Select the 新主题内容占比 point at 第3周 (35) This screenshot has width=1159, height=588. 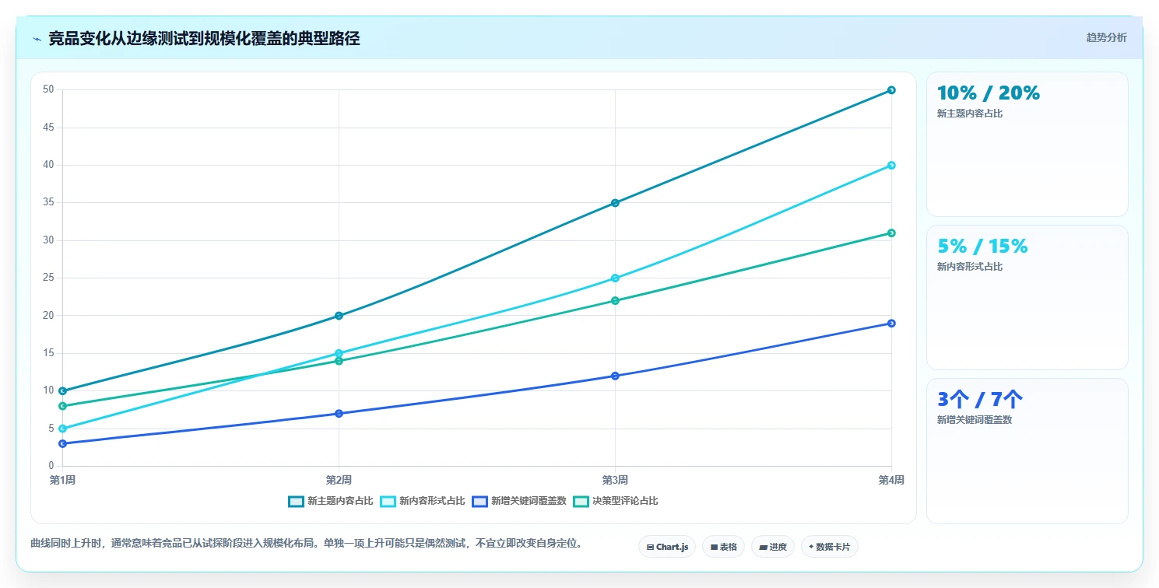click(615, 203)
